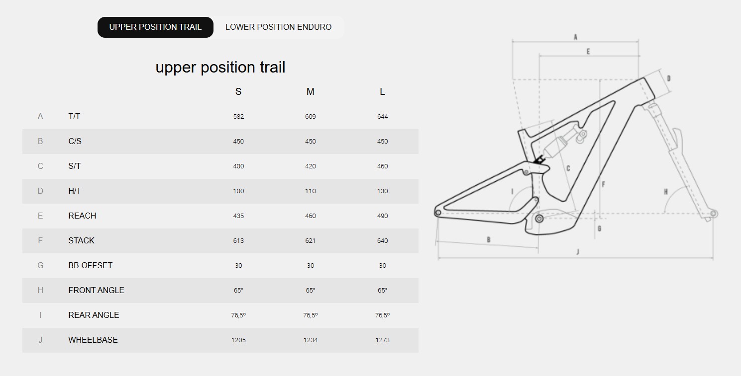Select the FRONT ANGLE row label
The height and width of the screenshot is (376, 741).
click(x=96, y=291)
